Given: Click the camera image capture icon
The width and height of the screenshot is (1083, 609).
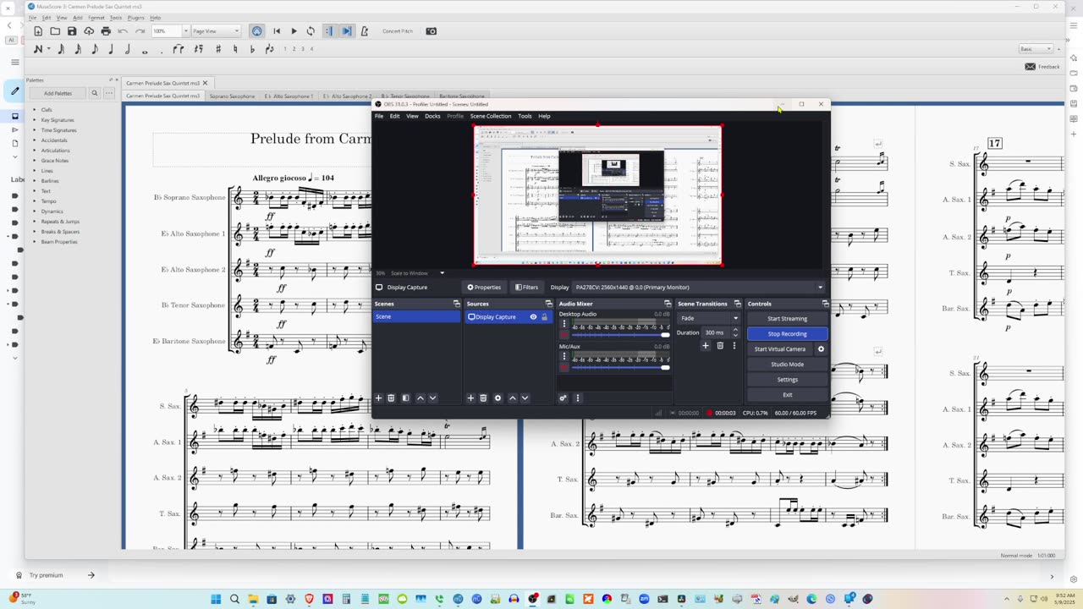Looking at the screenshot, I should 431,31.
